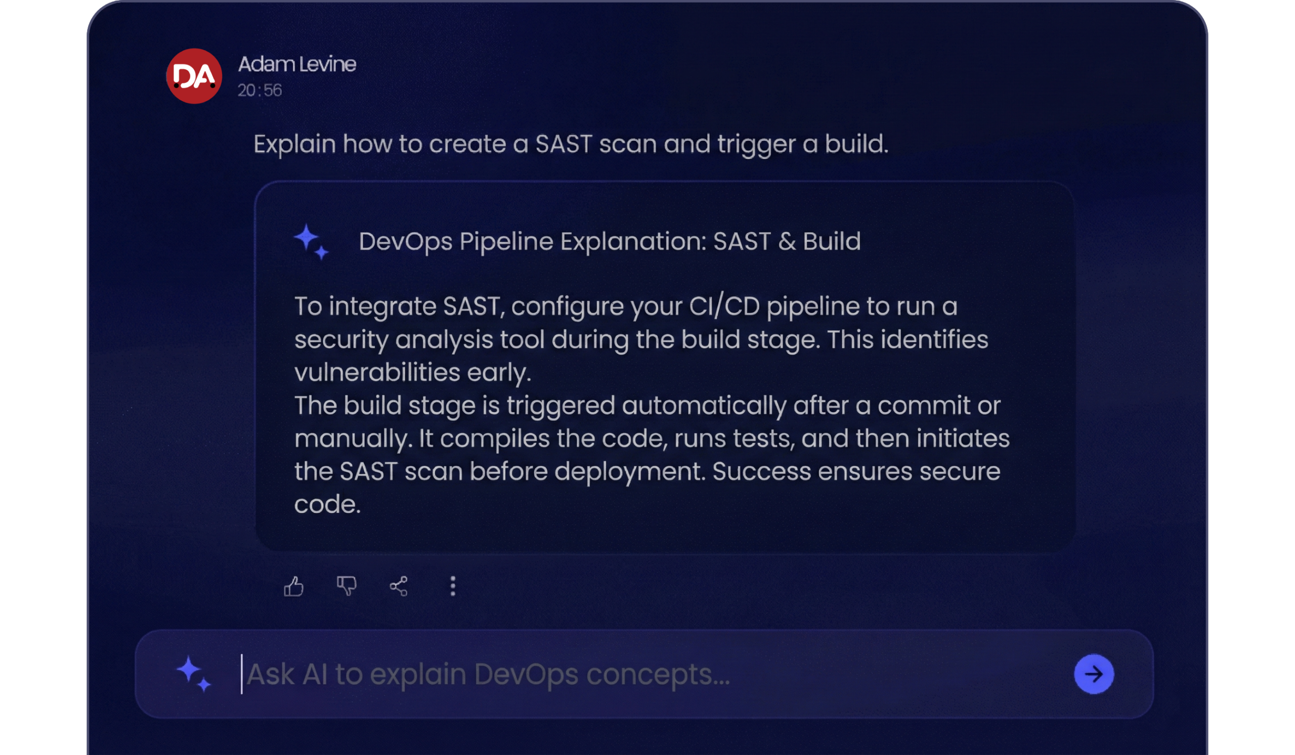
Task: Open the three-dot more options menu
Action: click(453, 586)
